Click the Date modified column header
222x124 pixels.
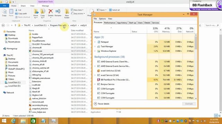click(x=77, y=31)
